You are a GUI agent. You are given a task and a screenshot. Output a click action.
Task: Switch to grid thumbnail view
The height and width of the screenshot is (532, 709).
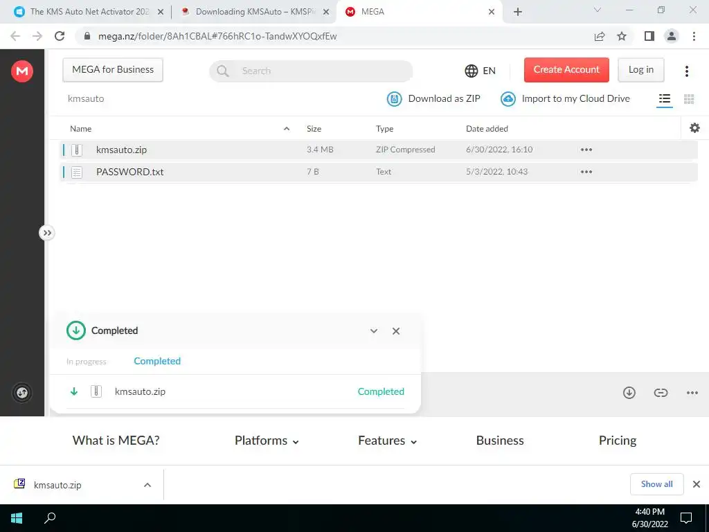(689, 98)
